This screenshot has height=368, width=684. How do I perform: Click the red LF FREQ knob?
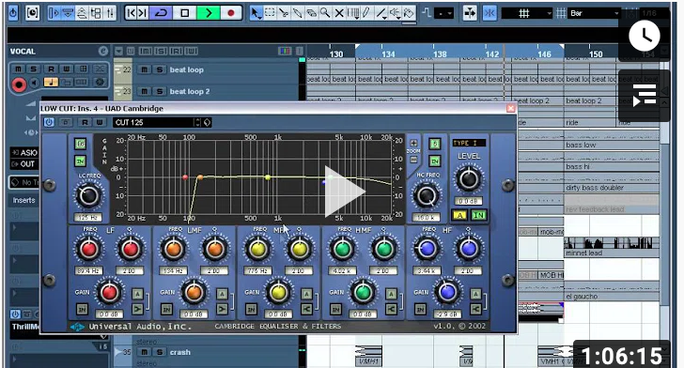pyautogui.click(x=89, y=249)
